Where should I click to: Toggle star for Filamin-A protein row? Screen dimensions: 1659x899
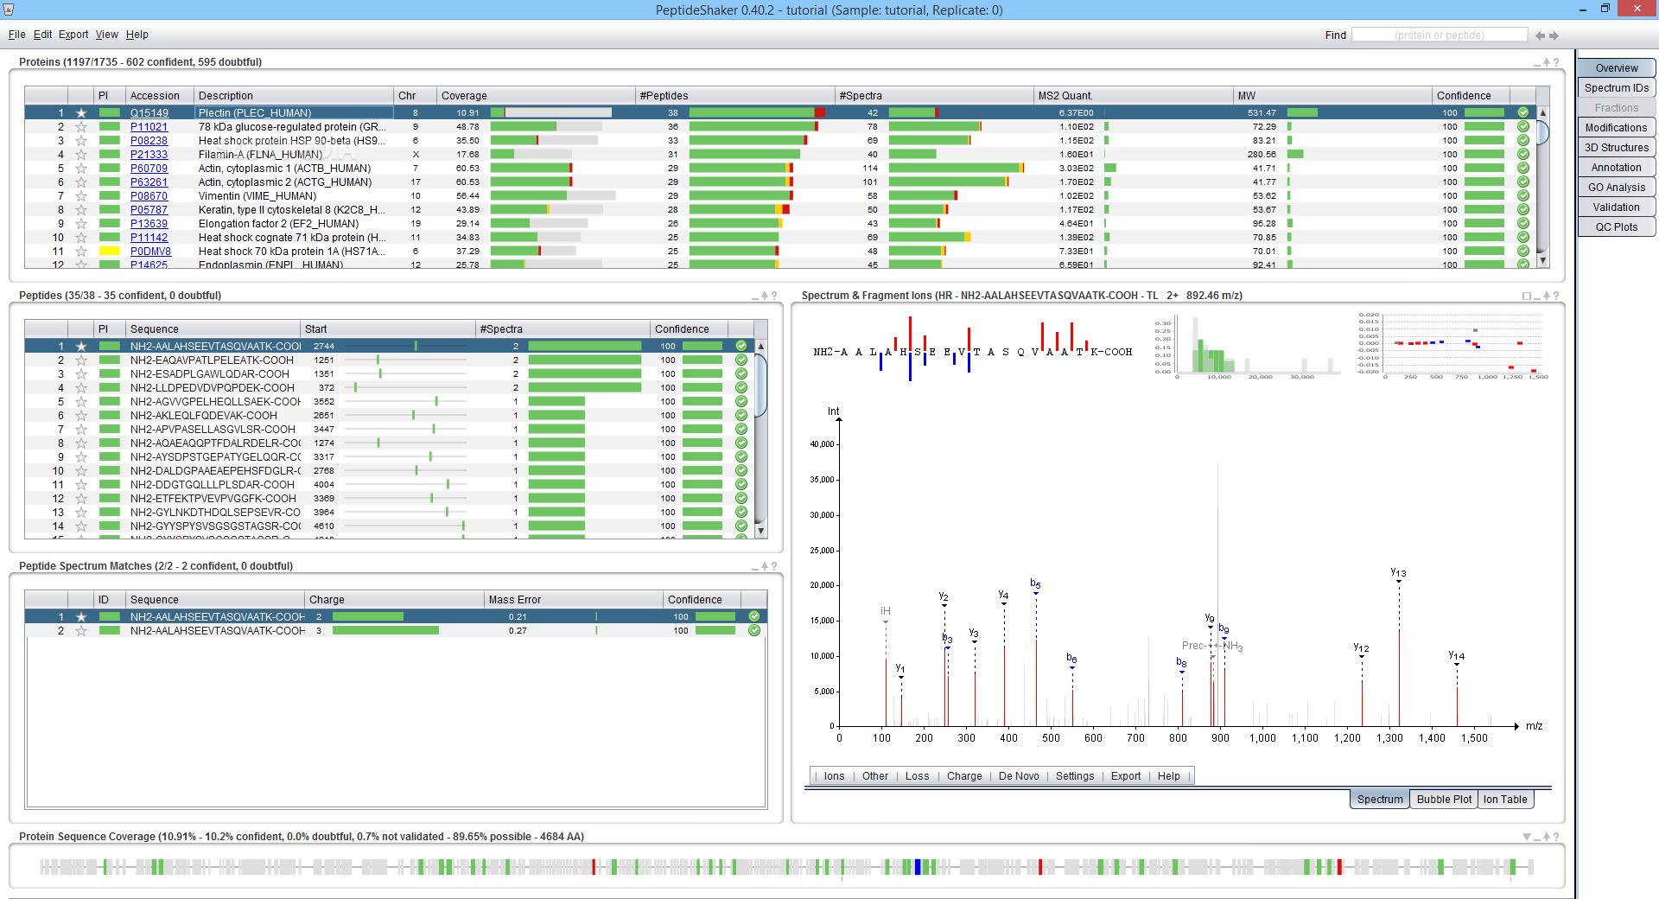tap(81, 155)
